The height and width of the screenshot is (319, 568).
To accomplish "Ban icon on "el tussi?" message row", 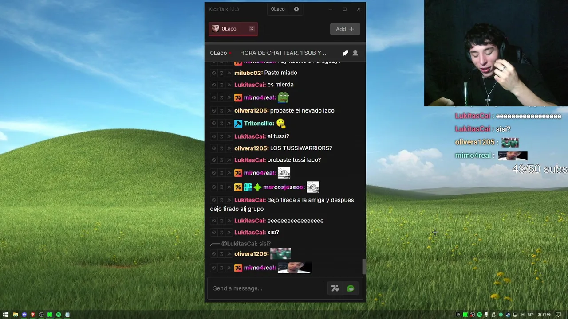I will pos(213,136).
